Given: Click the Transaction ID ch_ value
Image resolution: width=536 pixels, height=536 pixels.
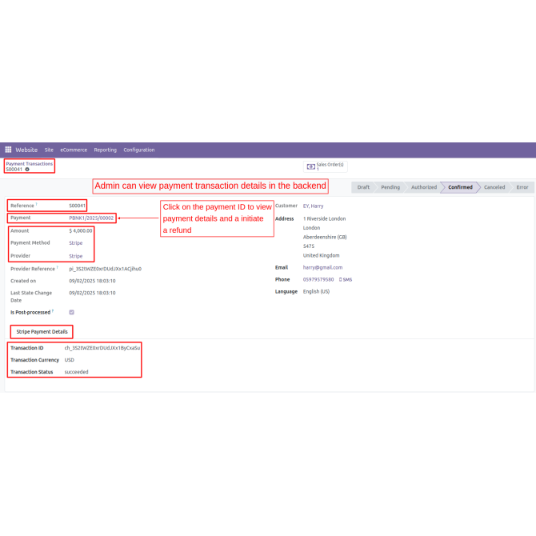Looking at the screenshot, I should pos(102,348).
